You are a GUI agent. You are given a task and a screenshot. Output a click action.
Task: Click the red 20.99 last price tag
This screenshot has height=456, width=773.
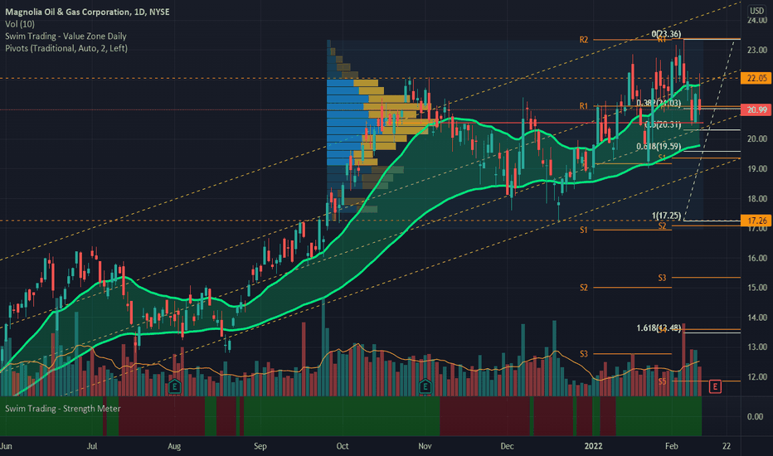click(x=756, y=109)
